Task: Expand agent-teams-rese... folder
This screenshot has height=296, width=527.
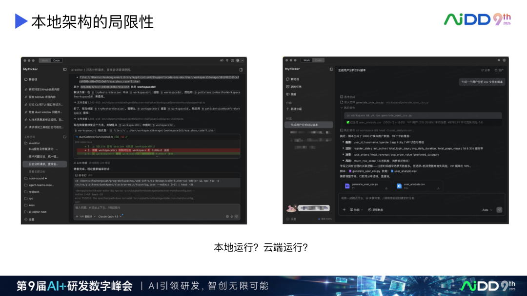Action: click(x=39, y=185)
